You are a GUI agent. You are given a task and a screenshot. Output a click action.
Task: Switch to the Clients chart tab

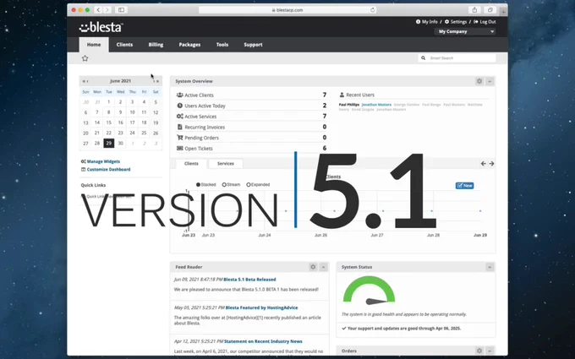tap(191, 164)
